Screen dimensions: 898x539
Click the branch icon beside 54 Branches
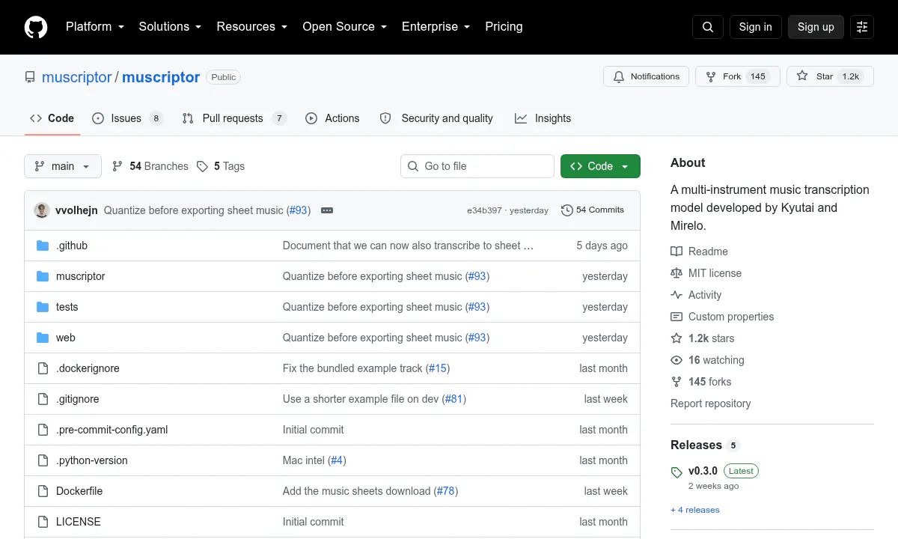click(117, 166)
